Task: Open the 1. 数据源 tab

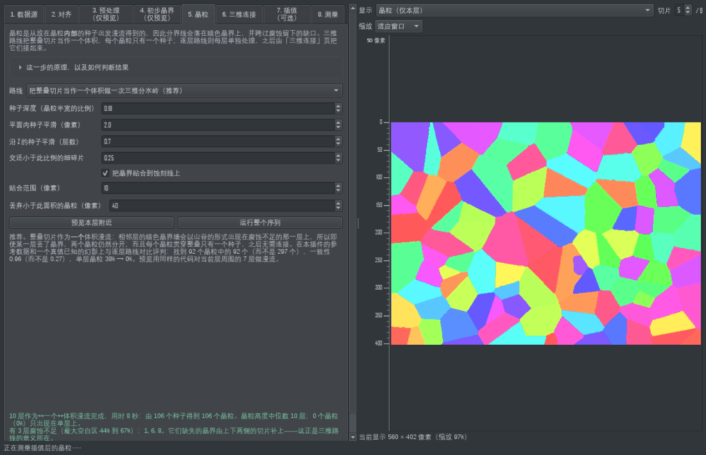Action: tap(24, 14)
